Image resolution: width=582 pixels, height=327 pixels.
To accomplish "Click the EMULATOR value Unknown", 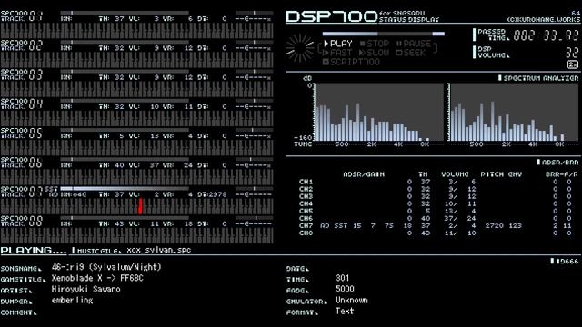I will (x=352, y=300).
